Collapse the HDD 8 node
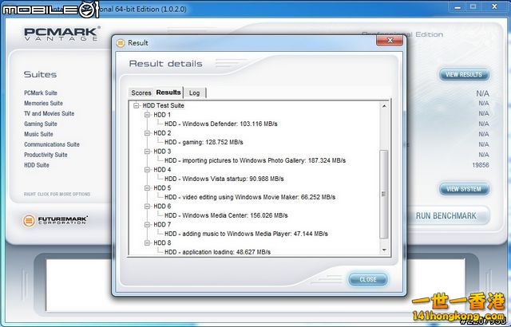Viewport: 511px width, 327px height. click(148, 243)
